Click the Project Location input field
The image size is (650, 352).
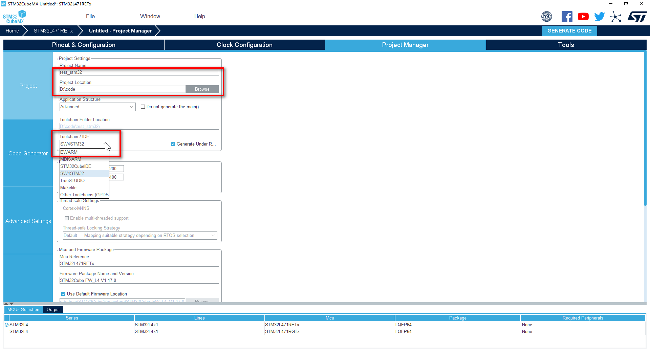tap(122, 89)
